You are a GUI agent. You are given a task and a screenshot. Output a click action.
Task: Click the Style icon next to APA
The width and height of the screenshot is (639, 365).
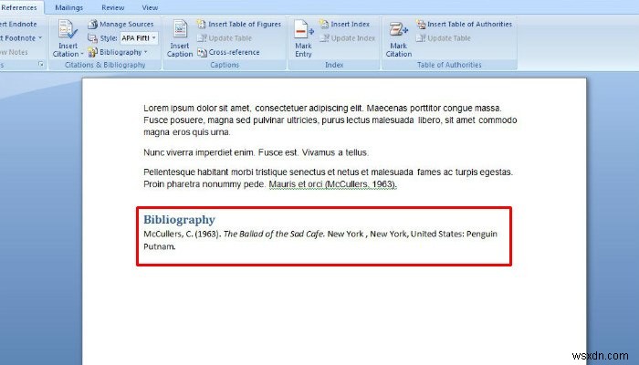(92, 38)
